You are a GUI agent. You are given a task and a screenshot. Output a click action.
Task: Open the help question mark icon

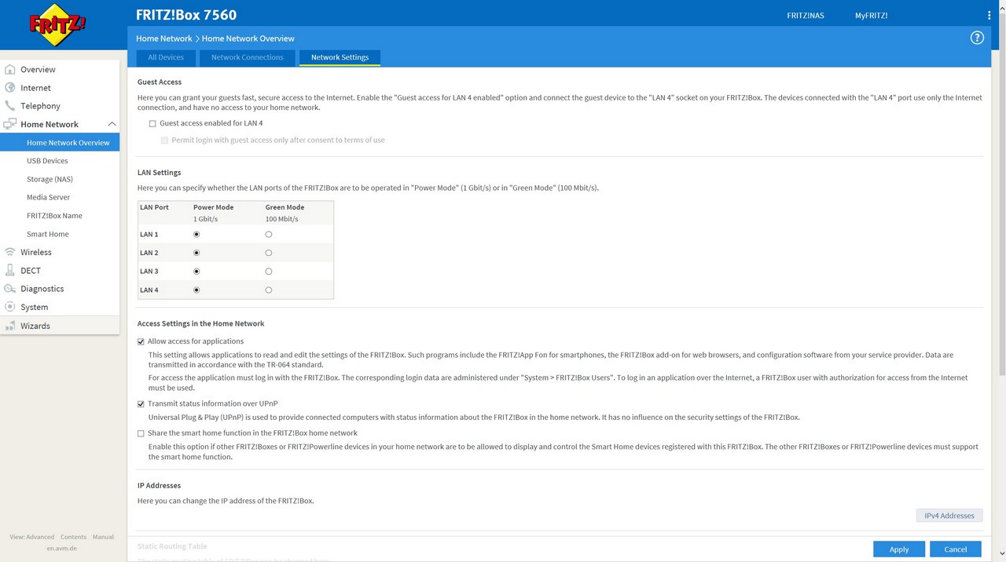tap(977, 38)
